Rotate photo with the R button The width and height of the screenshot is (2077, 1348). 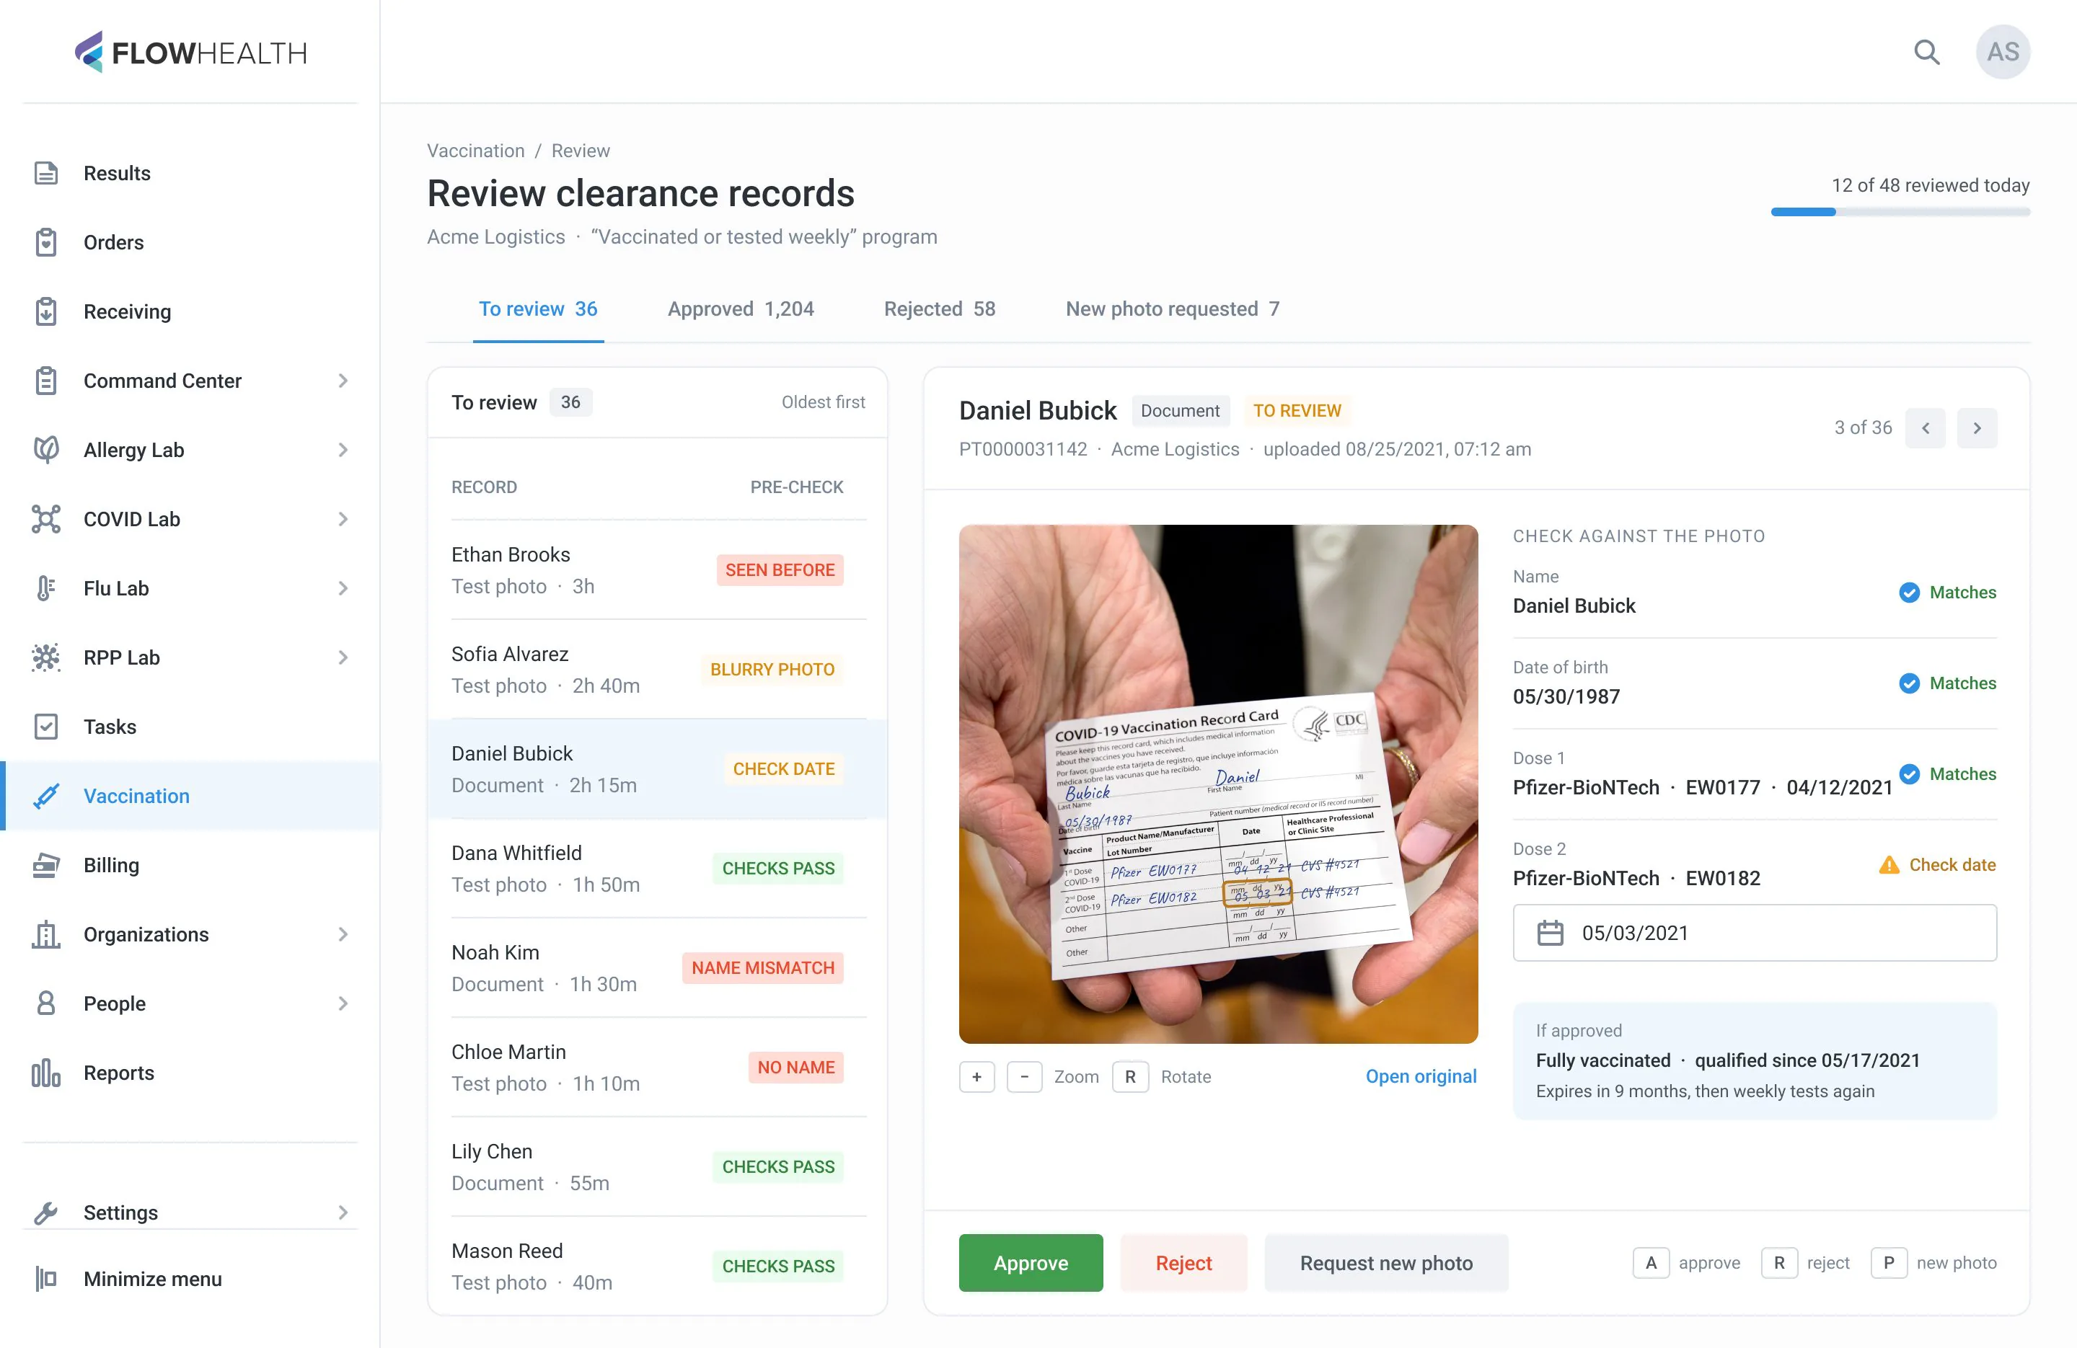point(1130,1077)
